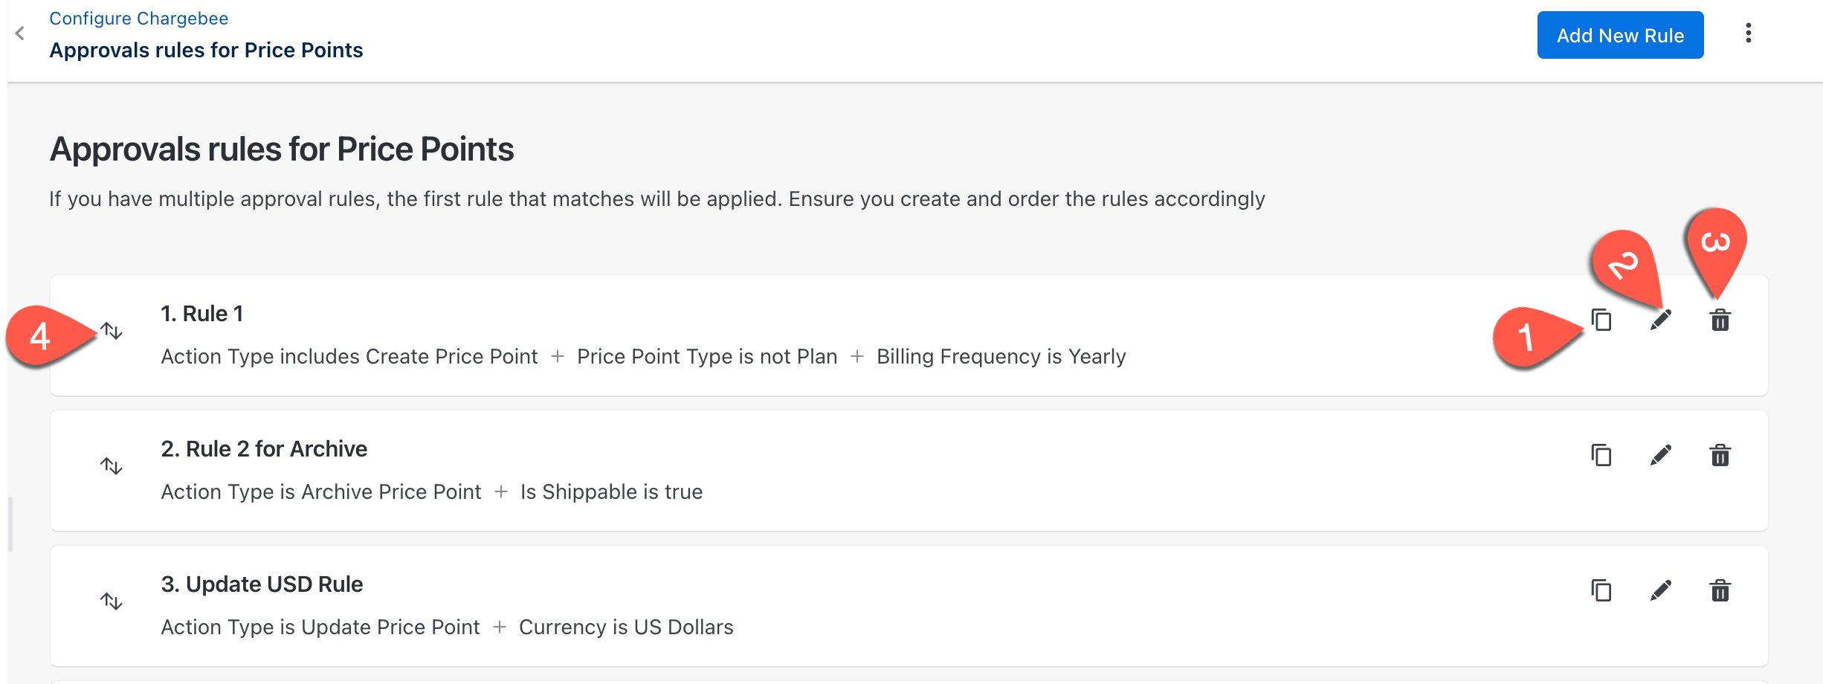Reorder Rule 2 for Archive

112,466
